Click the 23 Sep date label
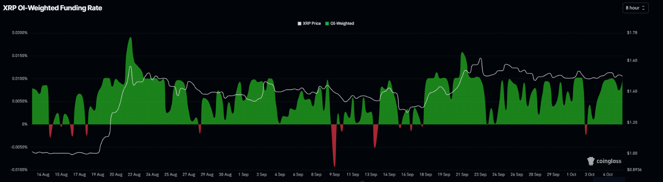 (480, 175)
